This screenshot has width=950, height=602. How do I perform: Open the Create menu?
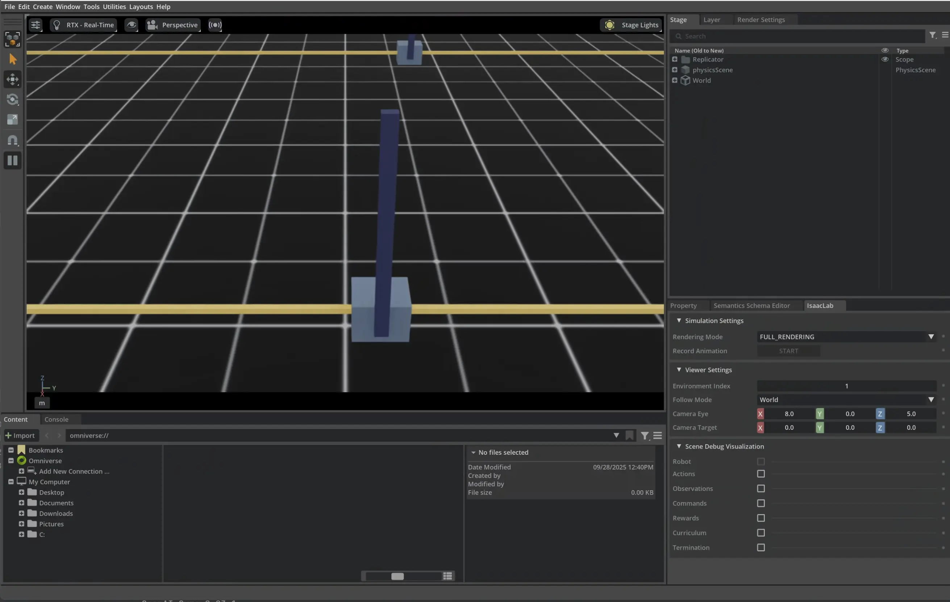tap(42, 6)
